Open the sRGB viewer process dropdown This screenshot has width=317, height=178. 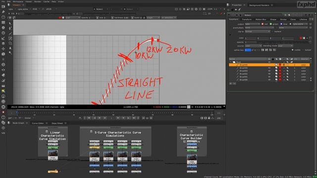click(52, 9)
